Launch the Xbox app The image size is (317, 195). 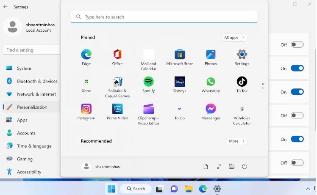point(86,85)
